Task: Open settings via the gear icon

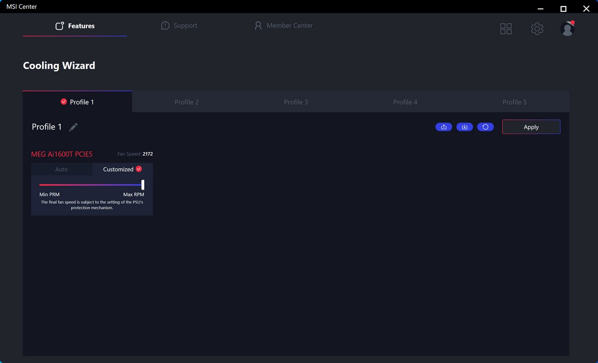Action: [x=537, y=29]
